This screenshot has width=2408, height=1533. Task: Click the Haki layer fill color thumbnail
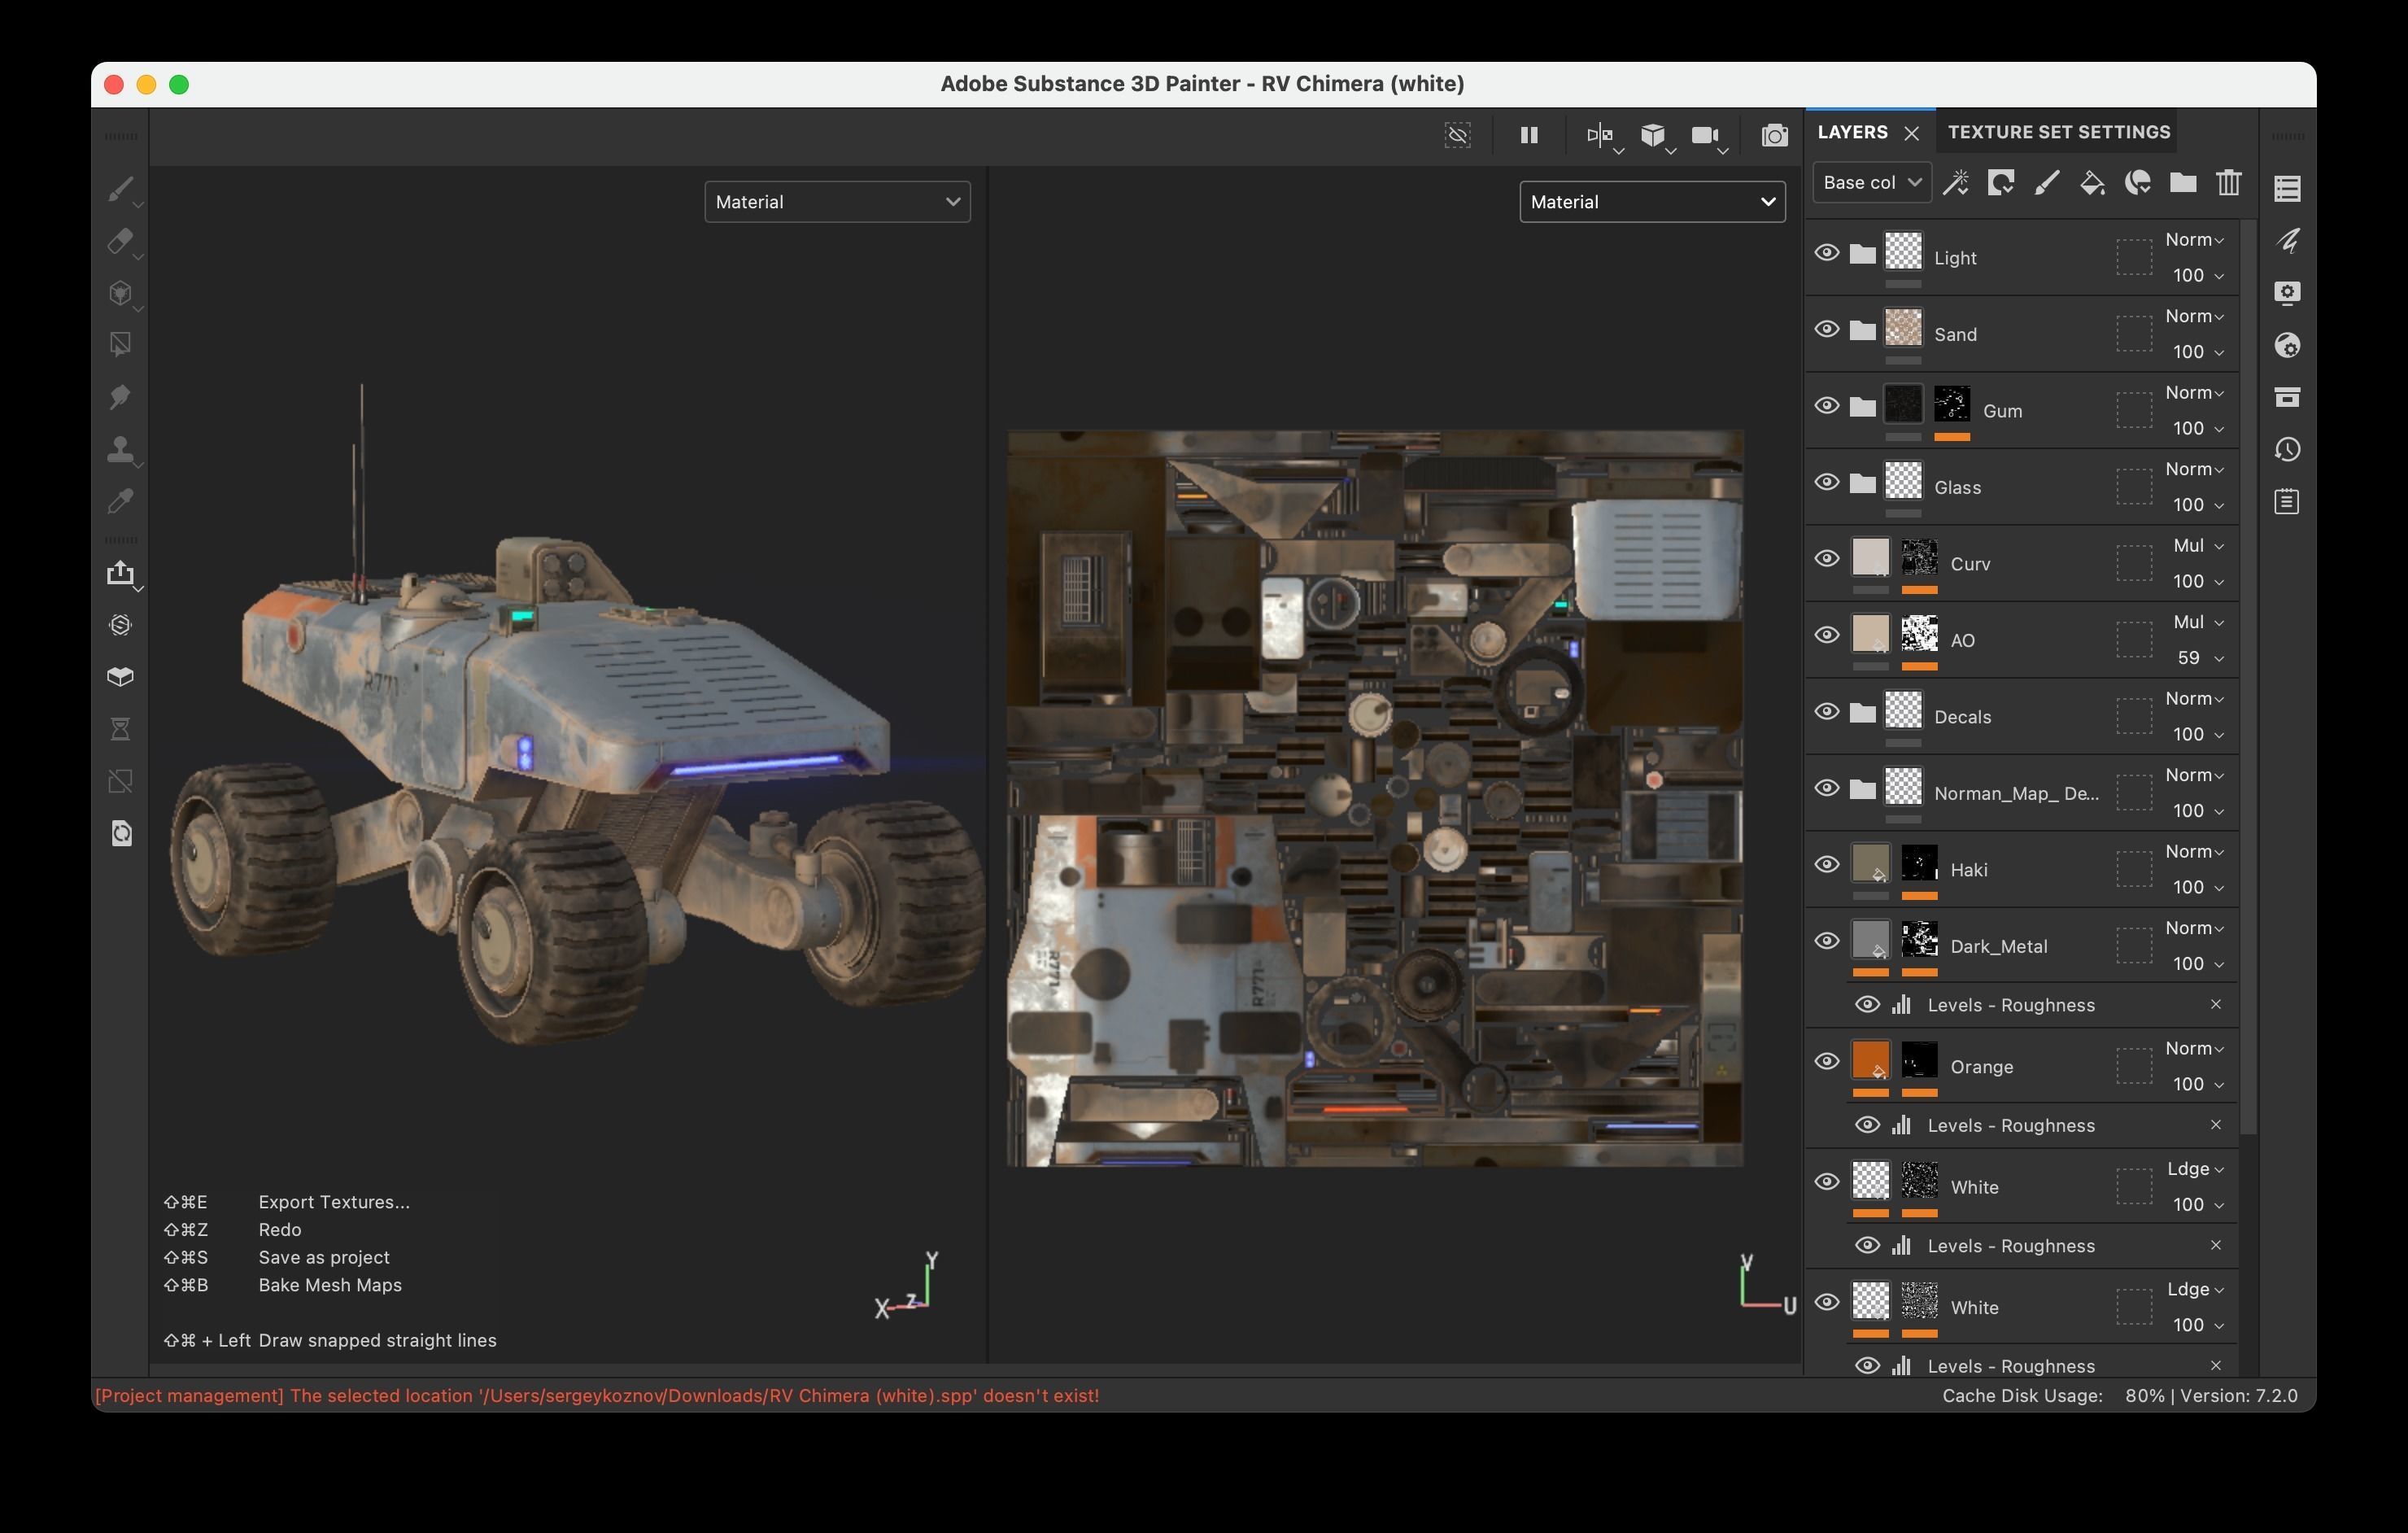tap(1870, 863)
